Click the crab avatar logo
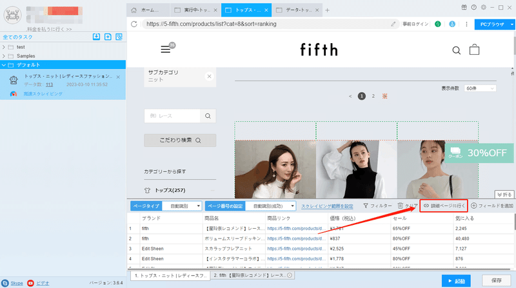 coord(12,15)
